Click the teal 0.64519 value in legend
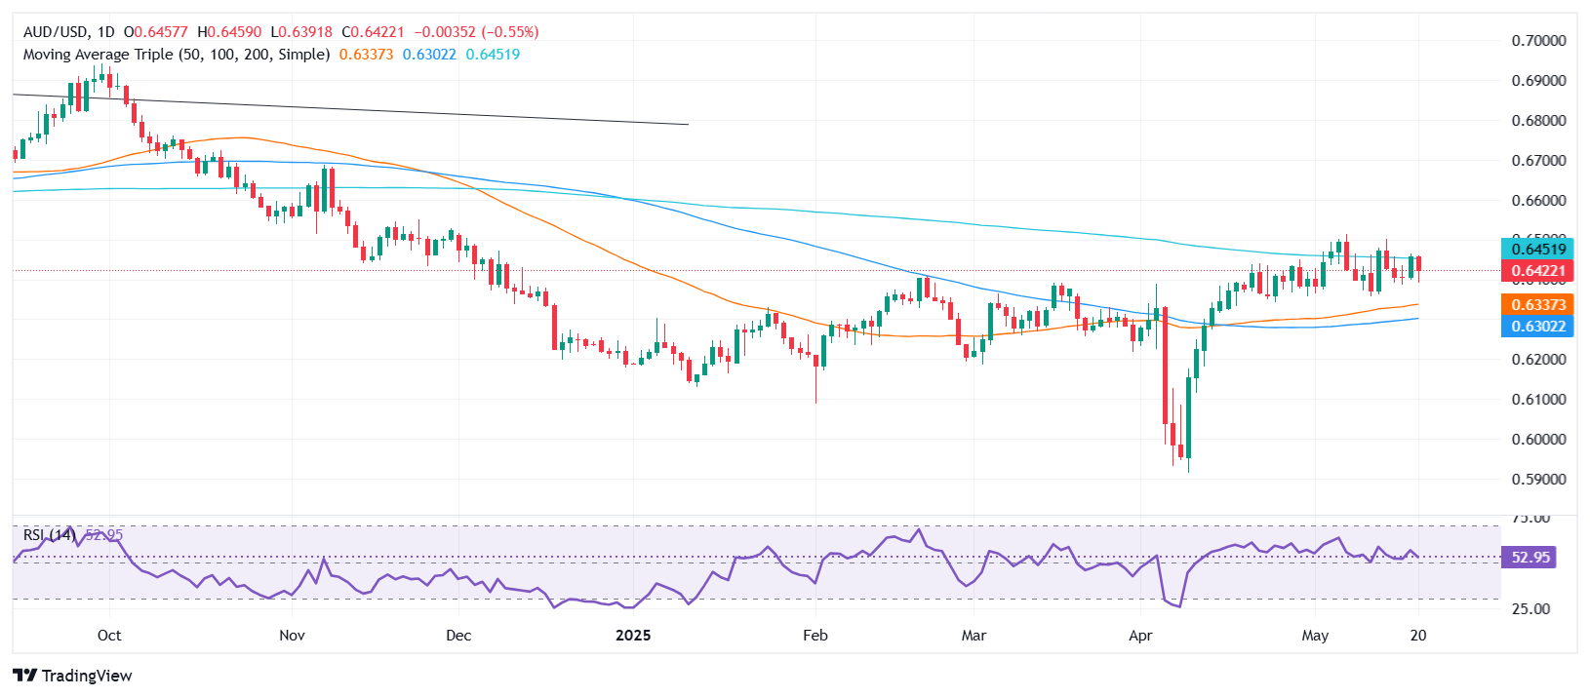The image size is (1590, 698). pos(493,55)
